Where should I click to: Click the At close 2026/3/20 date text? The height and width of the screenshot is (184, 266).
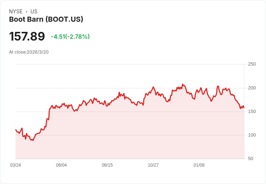29,52
